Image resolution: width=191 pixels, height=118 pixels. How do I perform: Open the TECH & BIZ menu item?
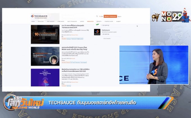(41, 21)
